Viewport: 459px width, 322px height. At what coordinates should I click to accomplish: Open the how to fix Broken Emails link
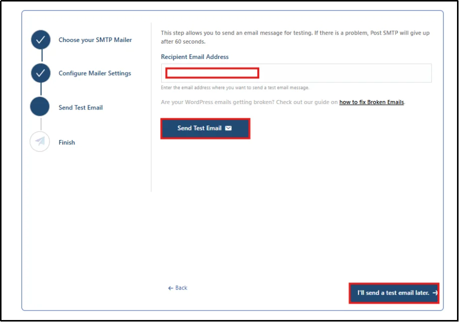pyautogui.click(x=371, y=102)
